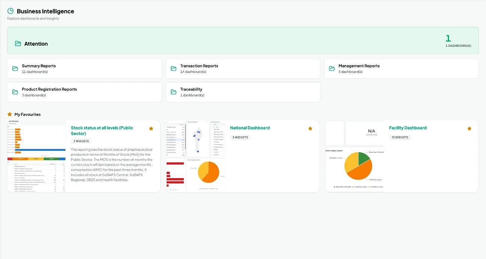This screenshot has height=259, width=486.
Task: Toggle the Facility Dashboard favourite star
Action: 470,128
